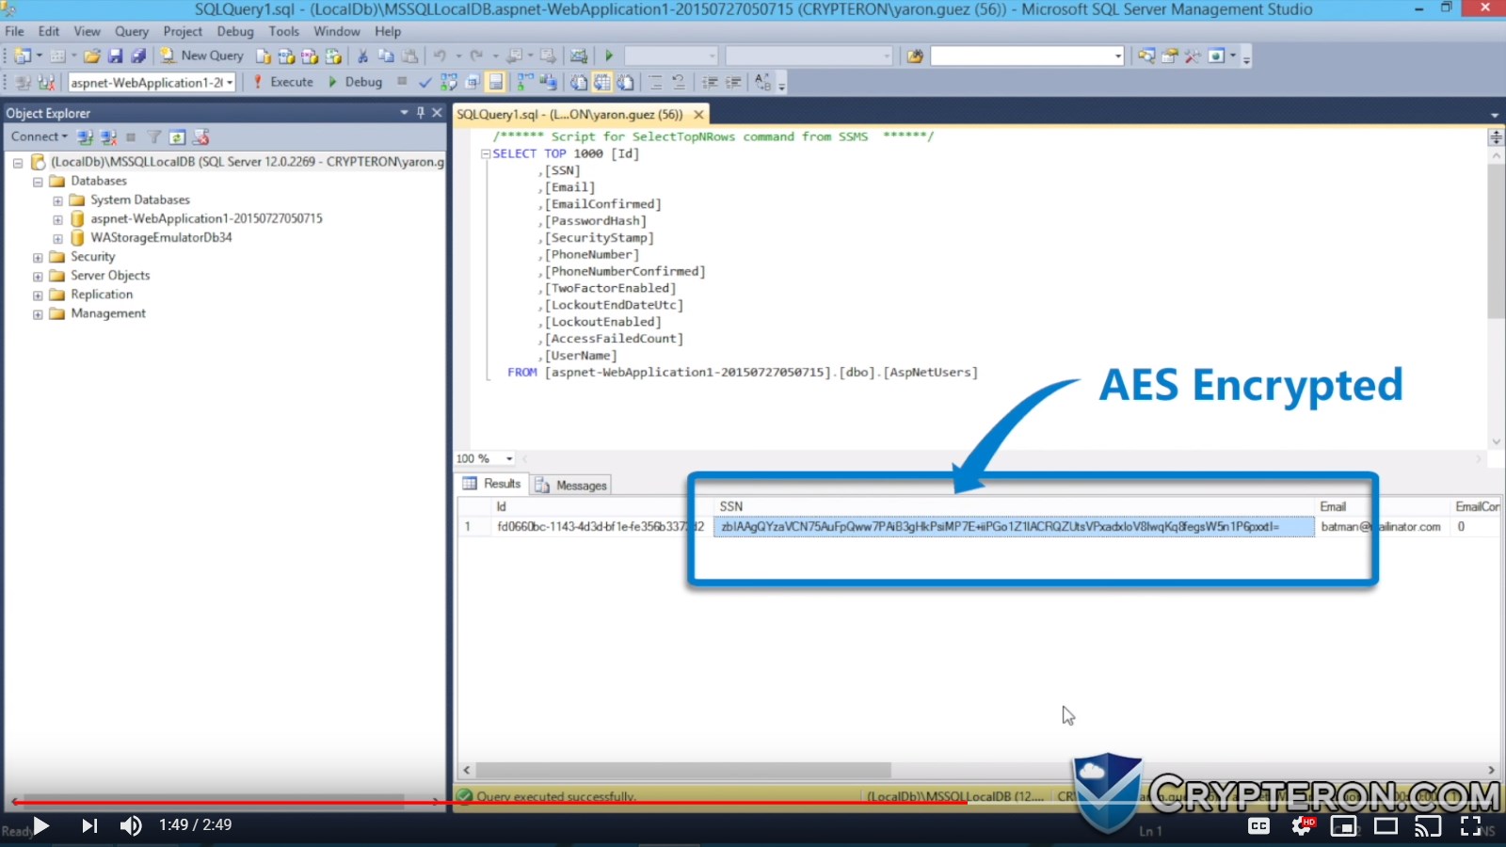Parse query with checkmark icon
This screenshot has width=1506, height=847.
click(x=425, y=82)
